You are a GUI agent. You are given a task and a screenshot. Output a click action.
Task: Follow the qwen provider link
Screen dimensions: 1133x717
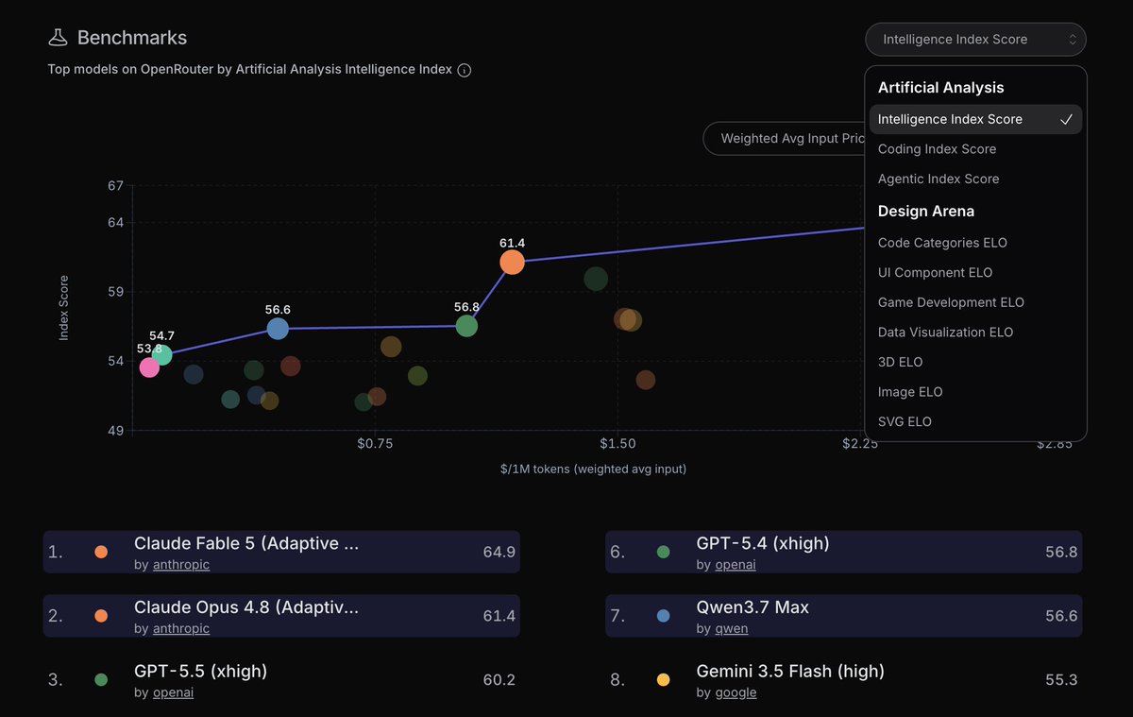pos(732,629)
